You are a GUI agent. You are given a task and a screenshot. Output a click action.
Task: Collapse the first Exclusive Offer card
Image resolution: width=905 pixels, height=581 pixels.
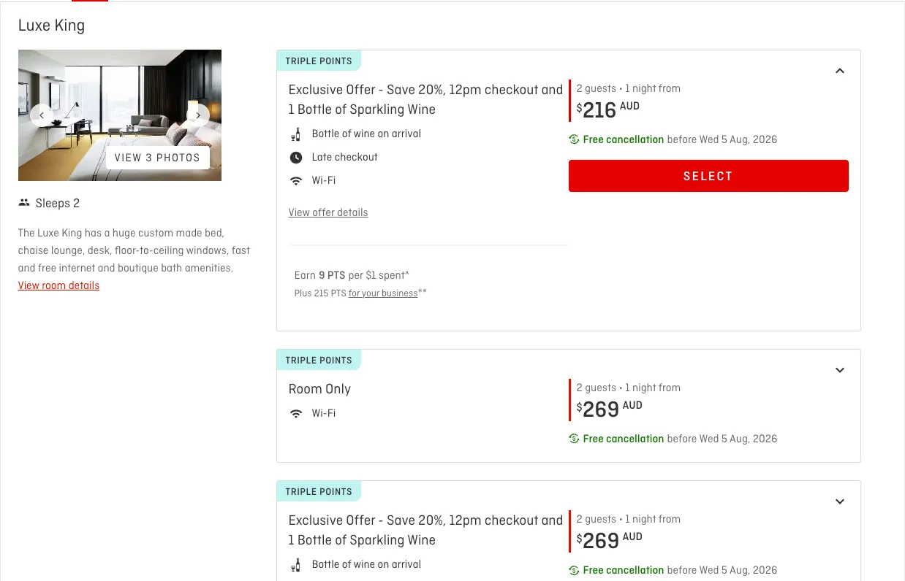point(840,71)
